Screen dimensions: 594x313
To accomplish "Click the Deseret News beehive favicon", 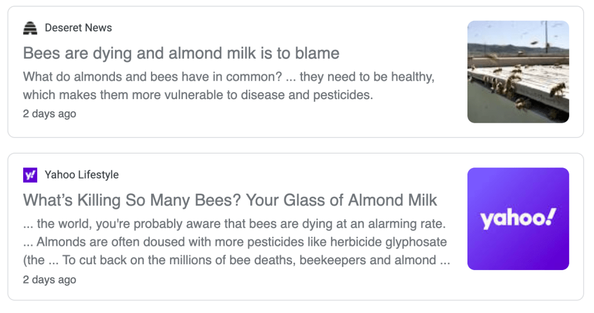I will (30, 28).
